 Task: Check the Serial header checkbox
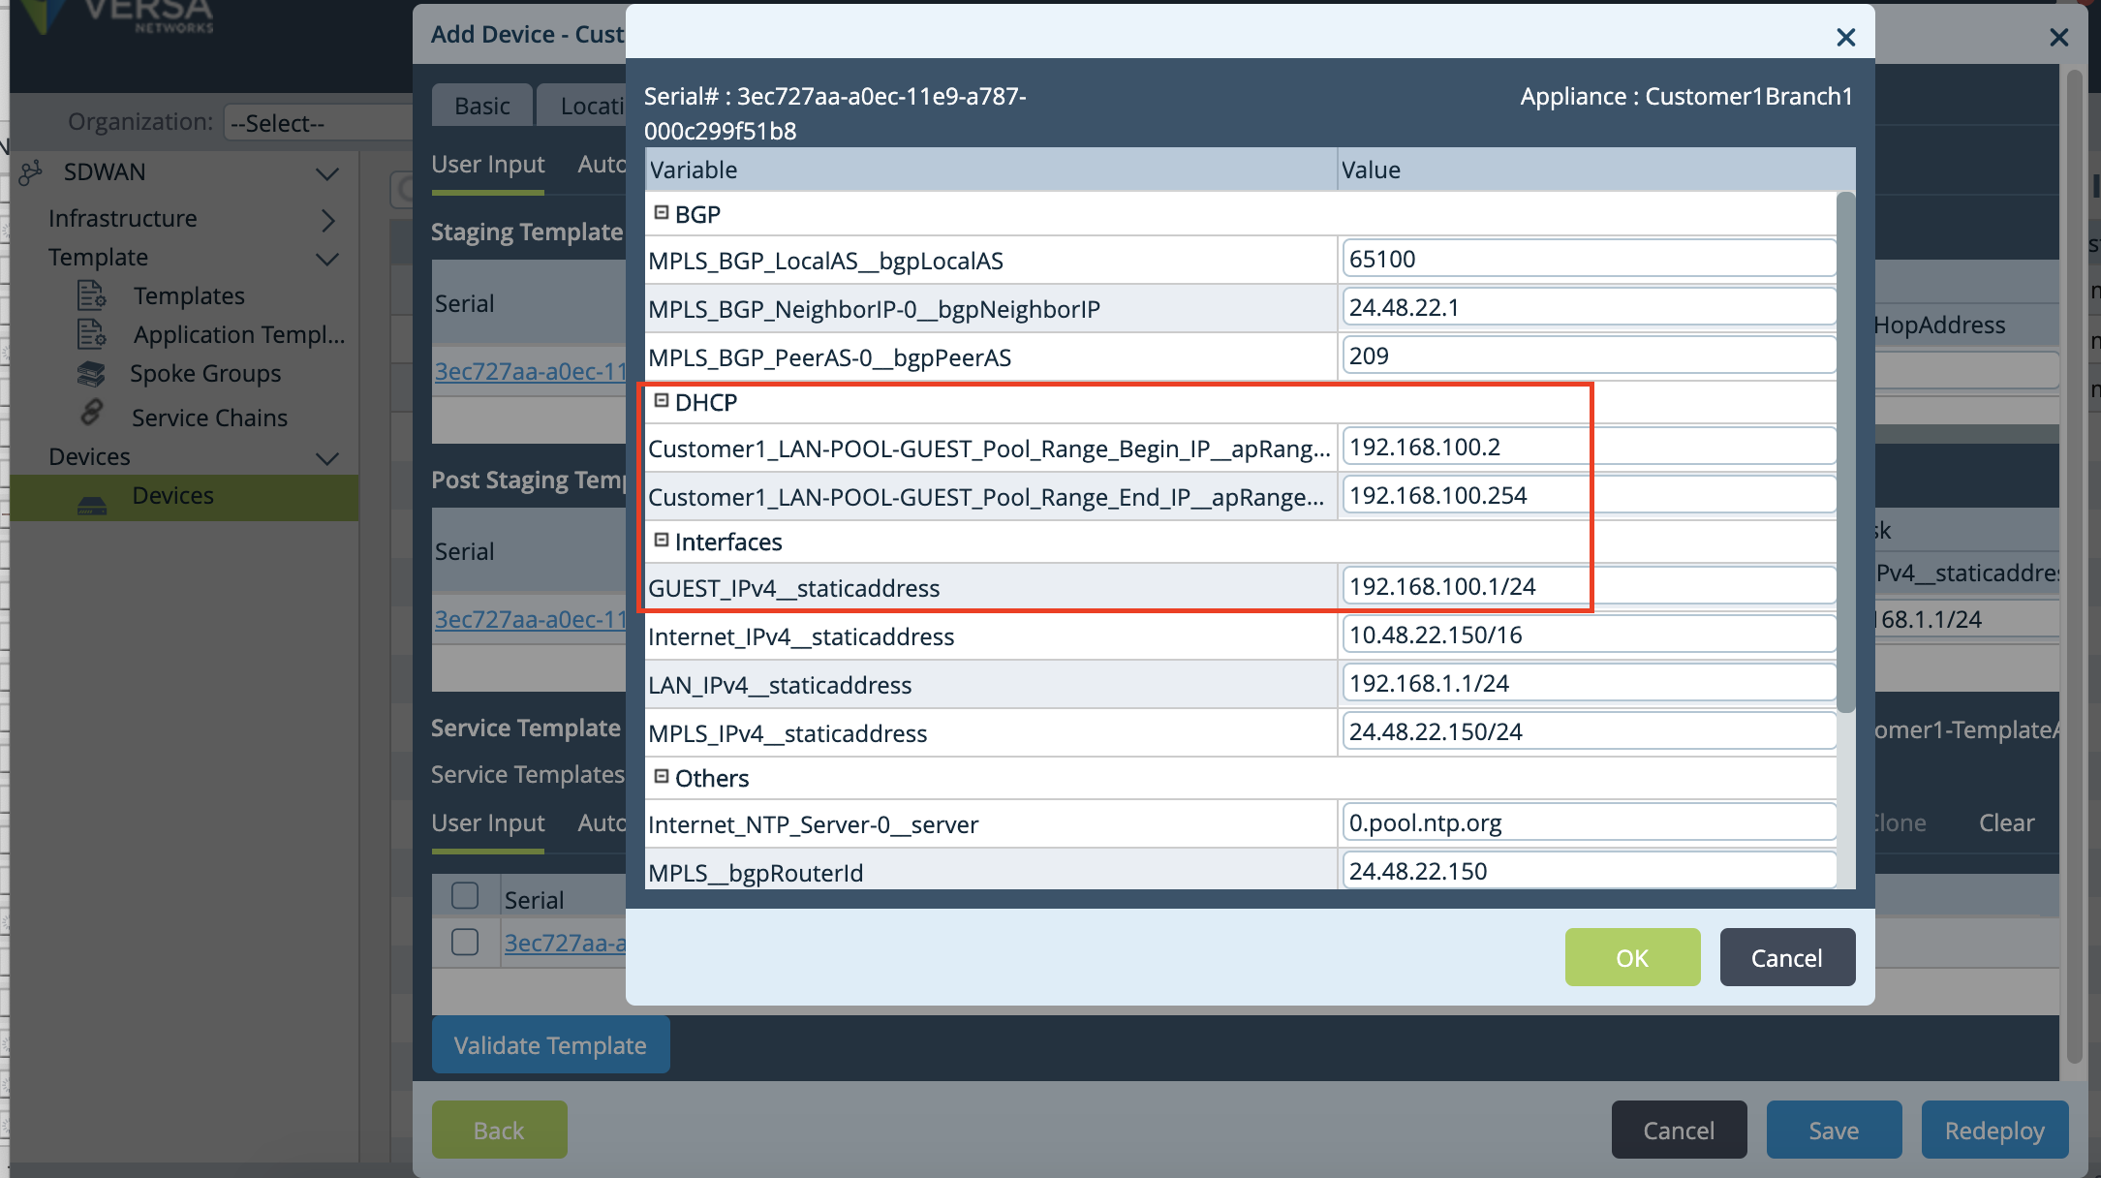tap(465, 896)
